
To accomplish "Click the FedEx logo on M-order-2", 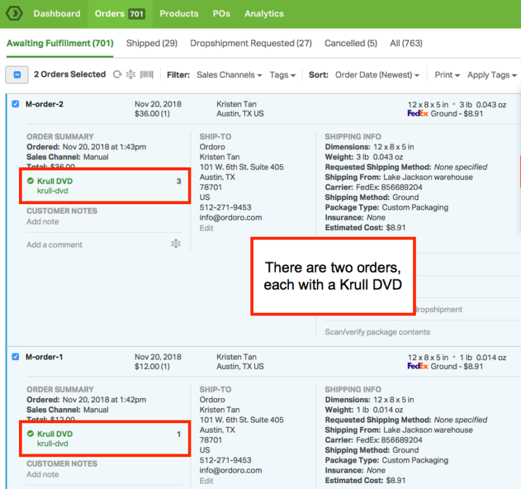I will pyautogui.click(x=417, y=113).
